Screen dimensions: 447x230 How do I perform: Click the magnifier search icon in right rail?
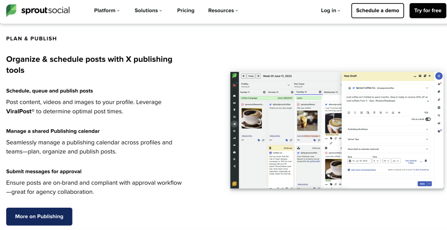tap(439, 115)
